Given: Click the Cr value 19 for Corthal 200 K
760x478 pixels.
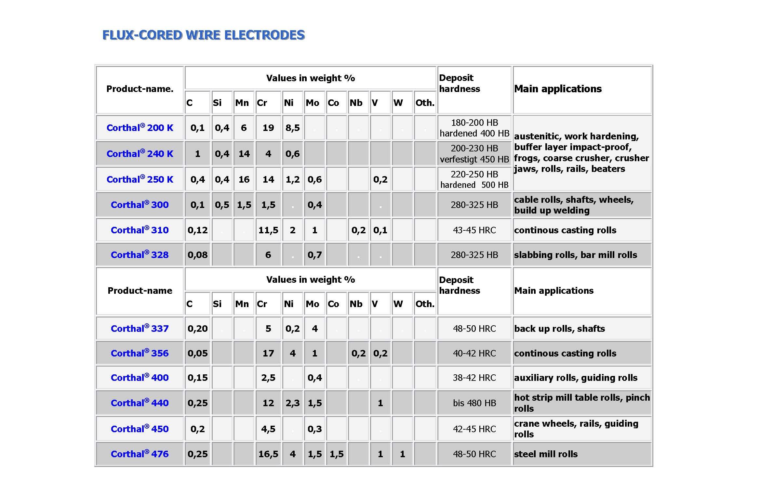Looking at the screenshot, I should (x=268, y=128).
